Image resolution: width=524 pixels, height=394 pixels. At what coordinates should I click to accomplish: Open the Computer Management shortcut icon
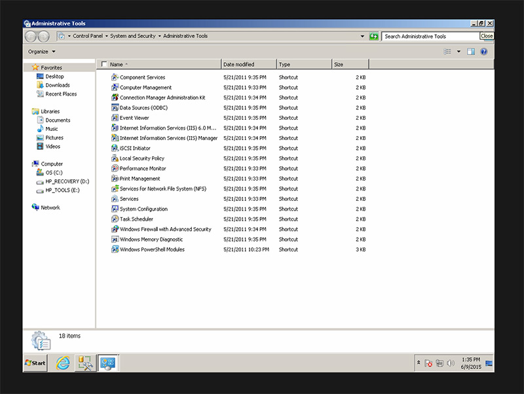pos(115,88)
